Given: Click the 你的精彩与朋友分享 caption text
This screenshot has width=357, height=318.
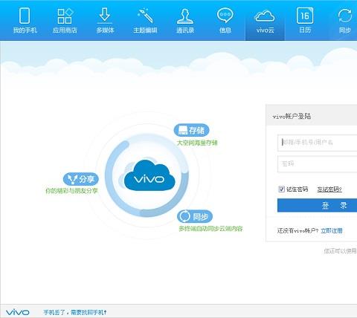Looking at the screenshot, I should (x=71, y=191).
